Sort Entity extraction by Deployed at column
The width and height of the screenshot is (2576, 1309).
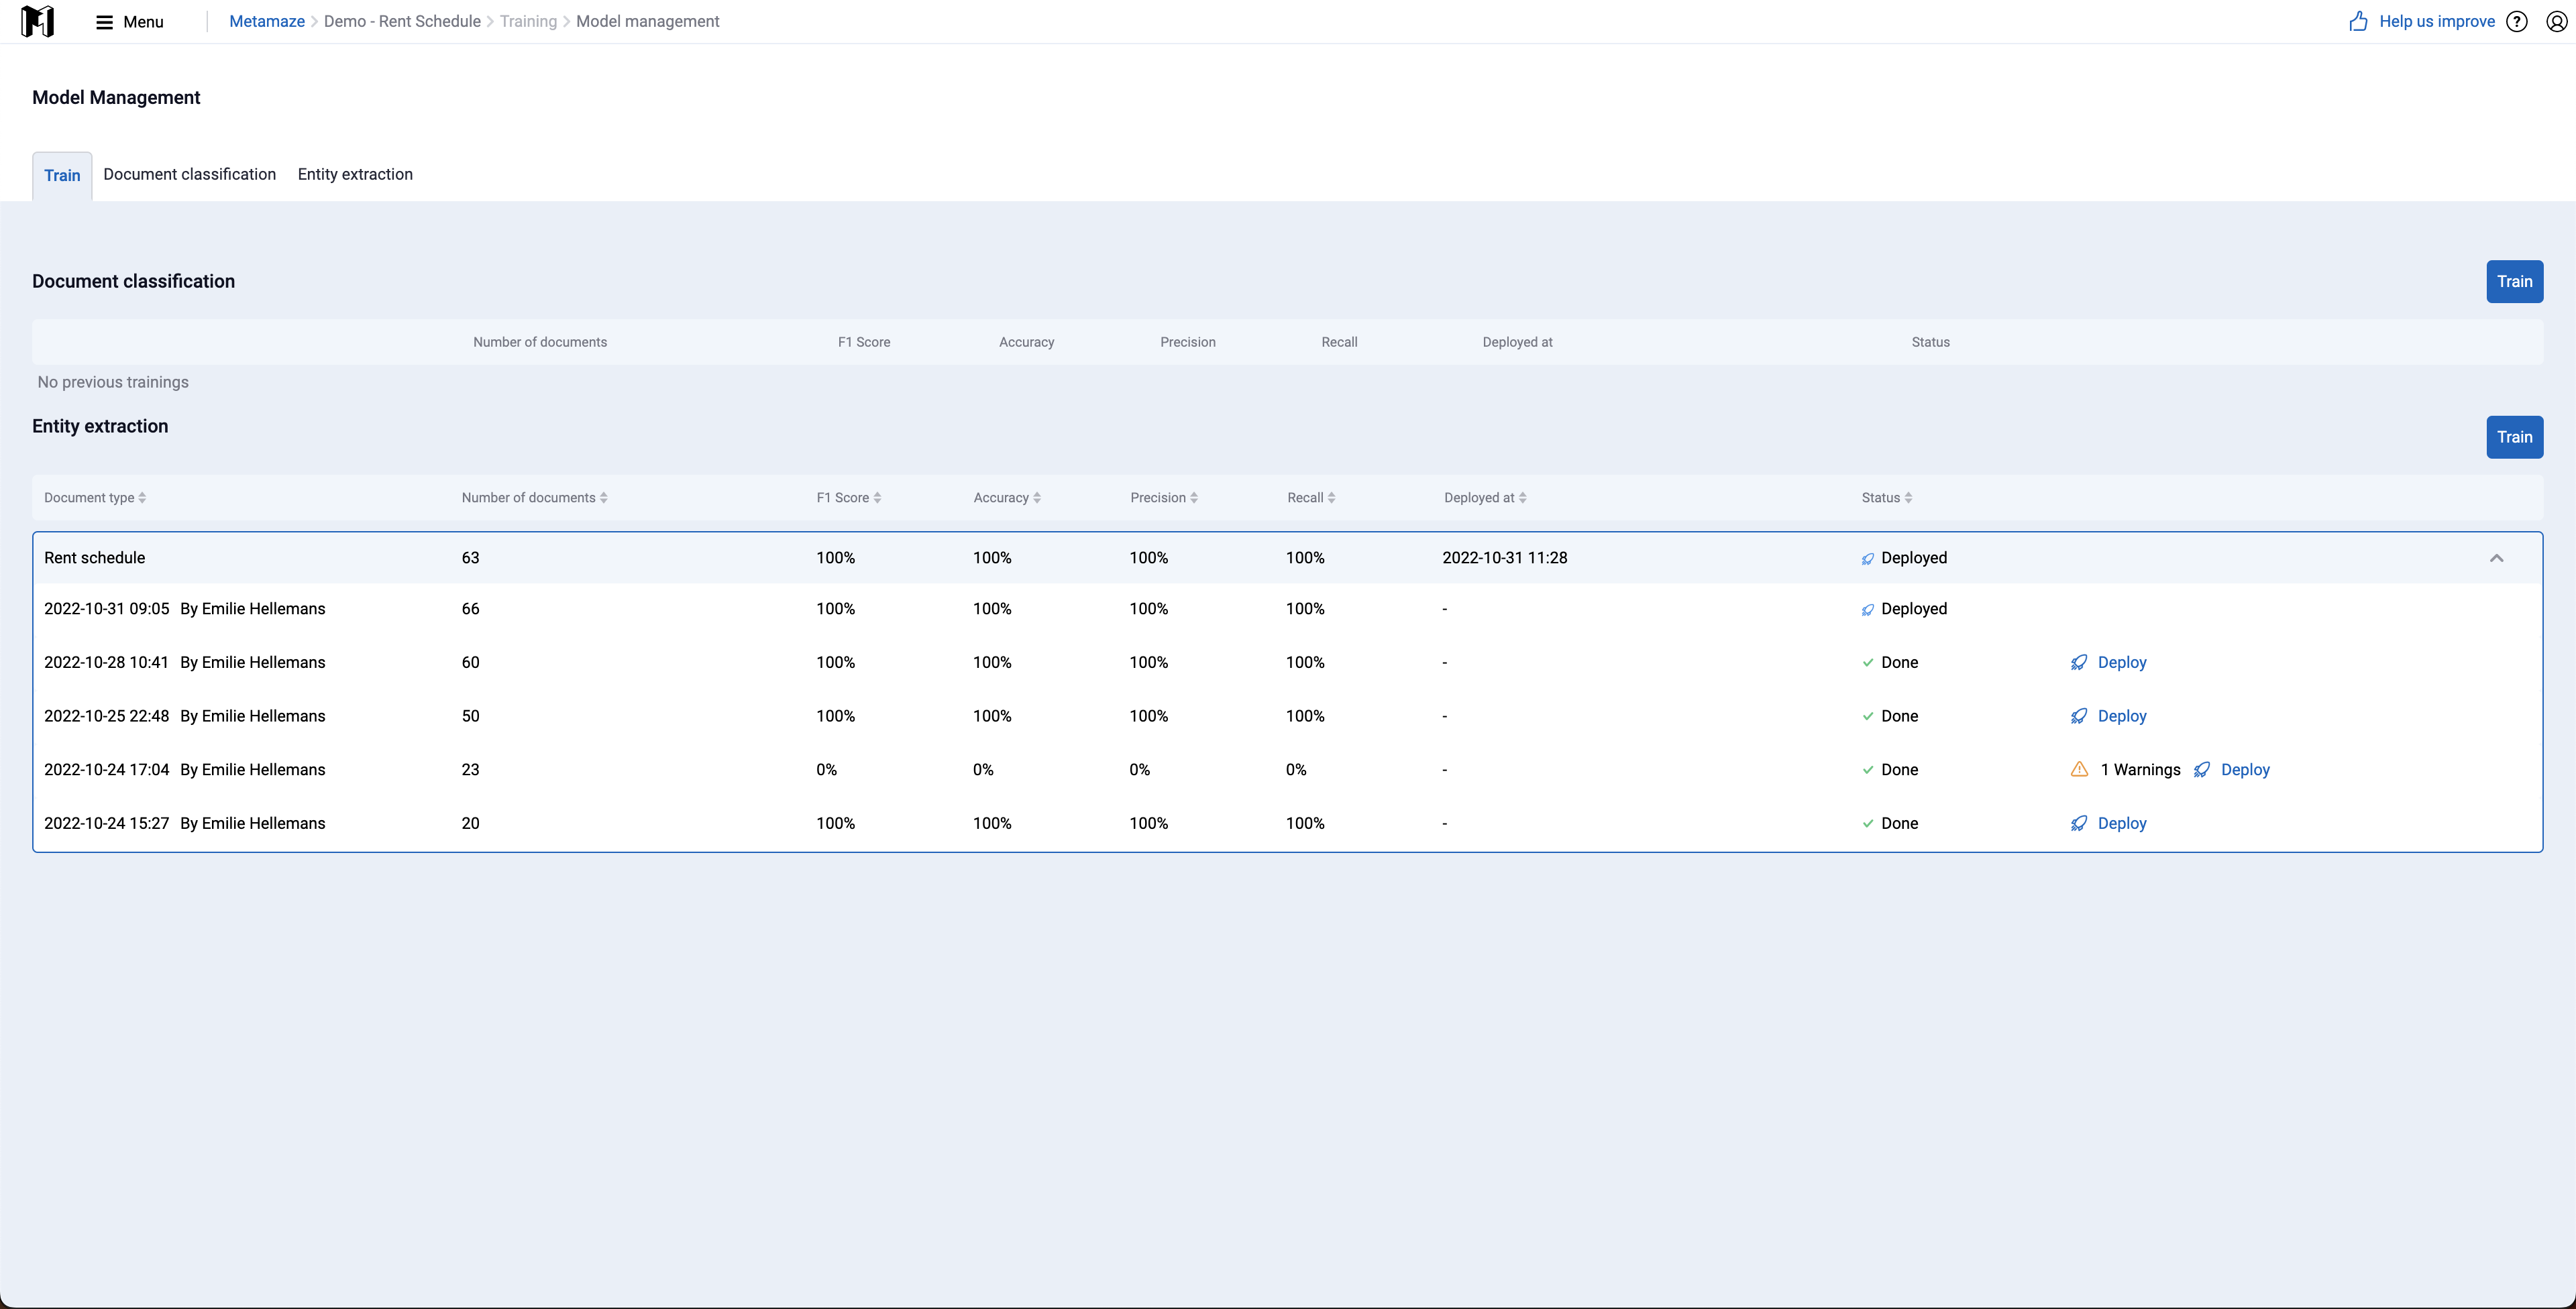pos(1485,497)
